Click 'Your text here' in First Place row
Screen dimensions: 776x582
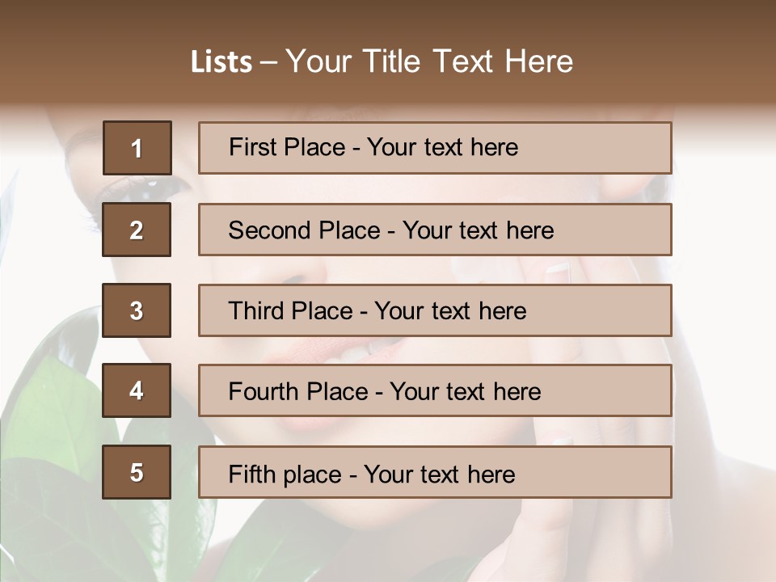point(442,147)
